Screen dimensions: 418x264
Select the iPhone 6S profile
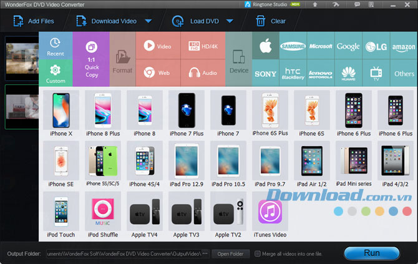coord(312,114)
